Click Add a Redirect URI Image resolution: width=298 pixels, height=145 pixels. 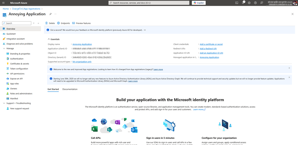pyautogui.click(x=208, y=49)
